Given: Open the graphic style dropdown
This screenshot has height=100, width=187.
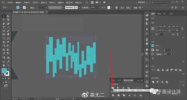Looking at the screenshot, I should pos(112,8).
